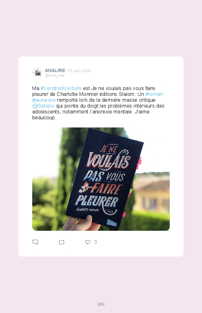Open the @Babelio mention
The height and width of the screenshot is (313, 202).
43,106
